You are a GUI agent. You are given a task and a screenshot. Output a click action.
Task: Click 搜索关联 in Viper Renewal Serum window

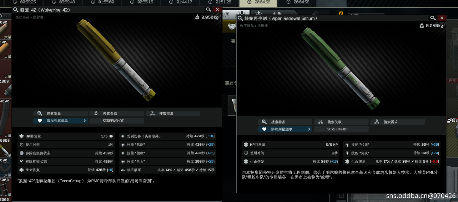point(341,122)
